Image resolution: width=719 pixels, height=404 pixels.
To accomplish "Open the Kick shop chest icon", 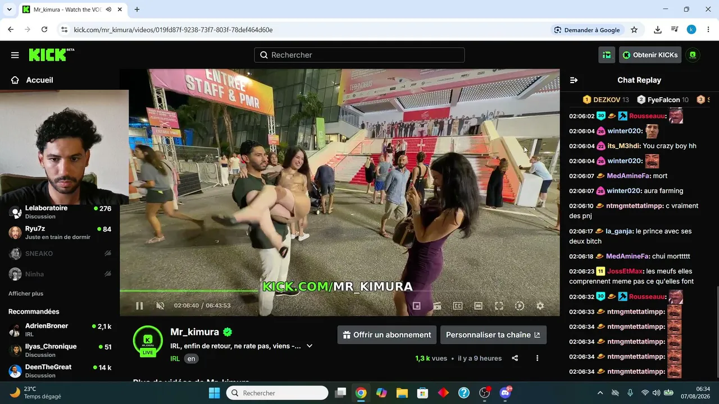I will click(607, 55).
